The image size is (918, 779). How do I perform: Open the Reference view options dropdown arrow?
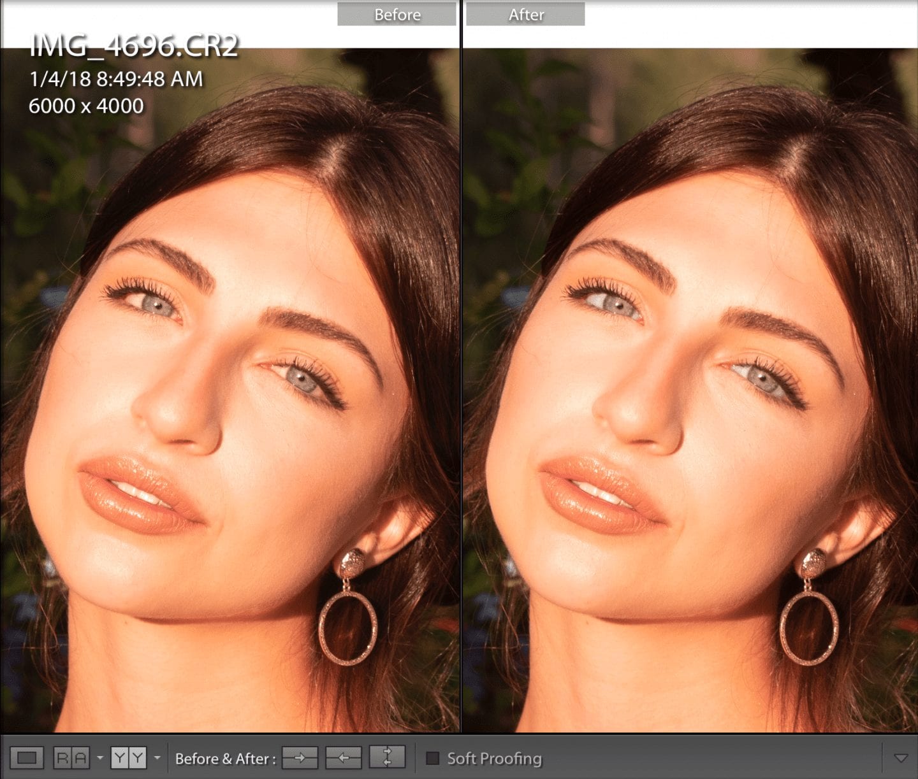[x=100, y=758]
